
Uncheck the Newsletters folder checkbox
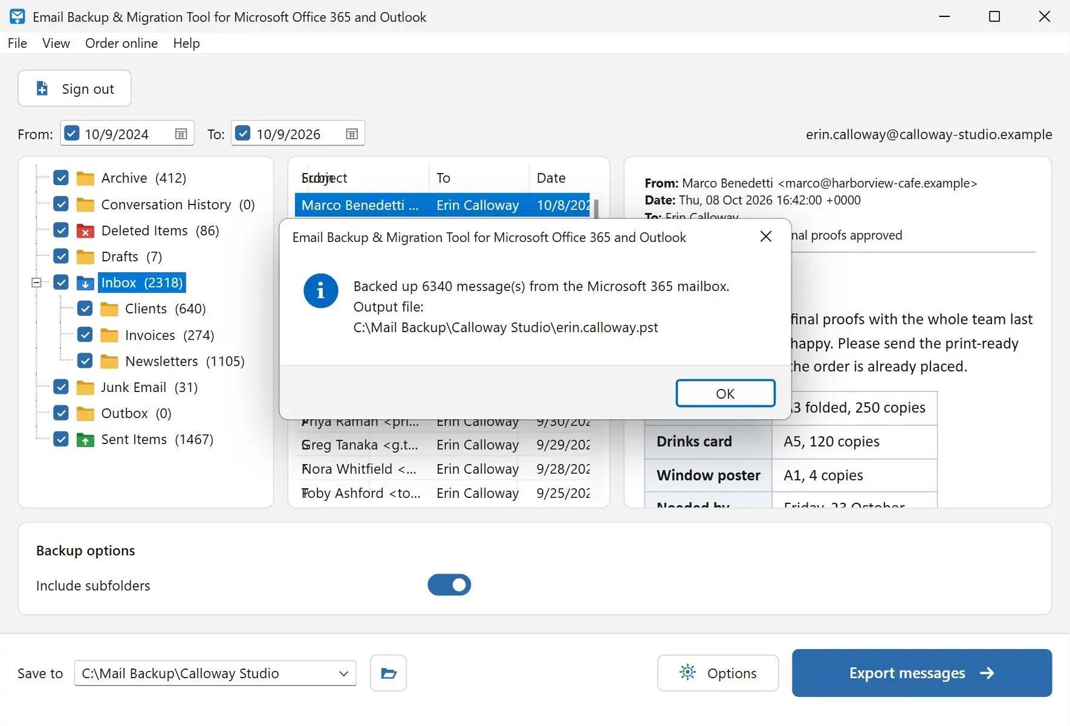click(85, 361)
